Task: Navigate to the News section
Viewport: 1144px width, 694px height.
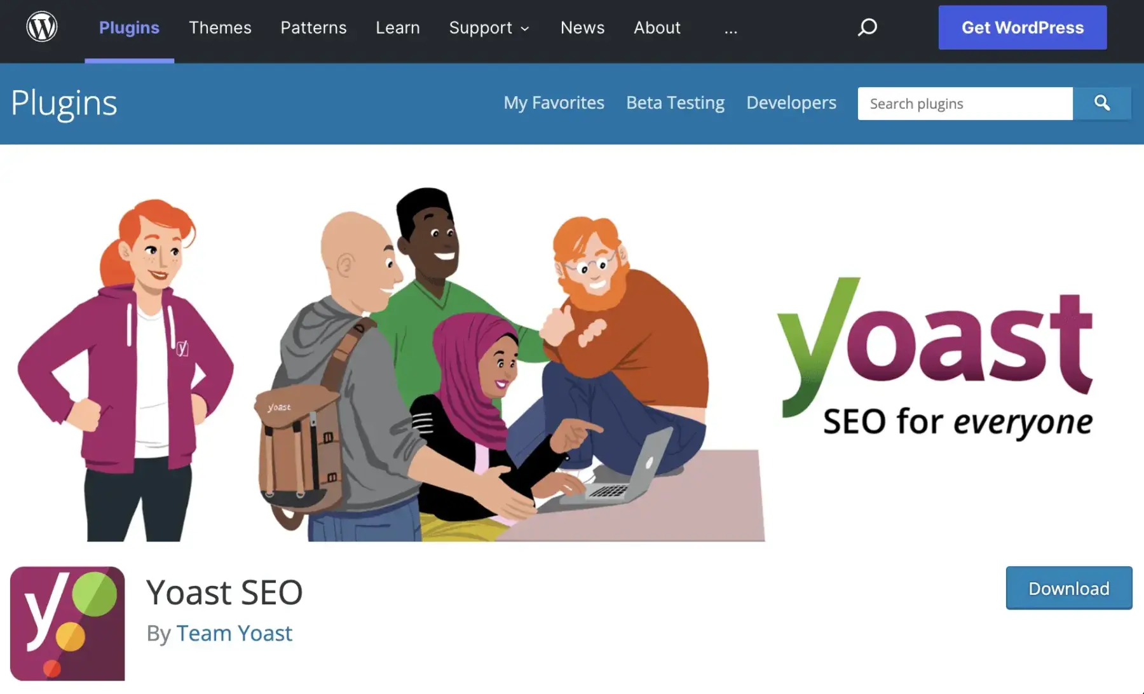Action: pyautogui.click(x=582, y=28)
